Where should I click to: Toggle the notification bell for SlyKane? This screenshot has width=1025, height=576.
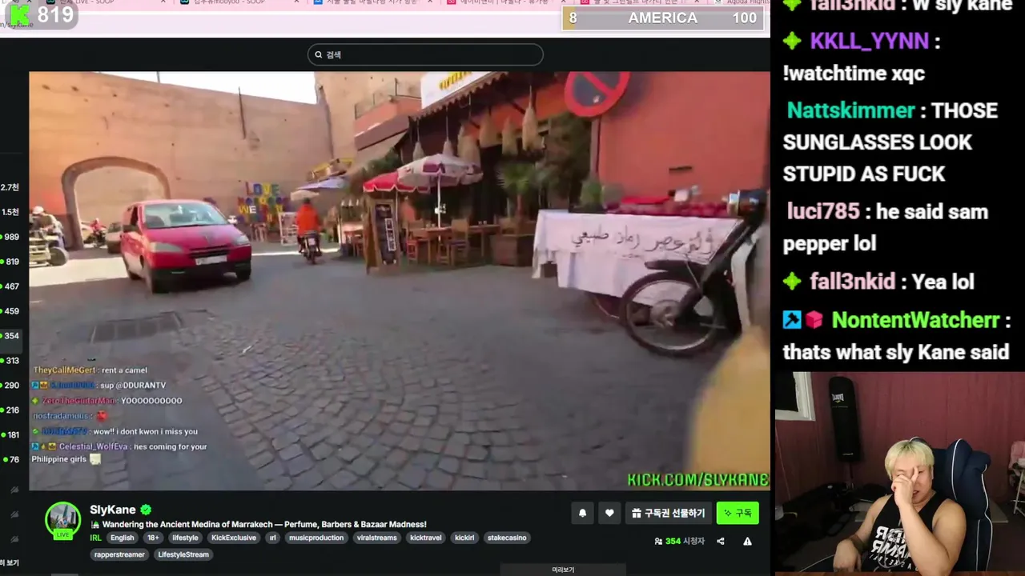[583, 513]
